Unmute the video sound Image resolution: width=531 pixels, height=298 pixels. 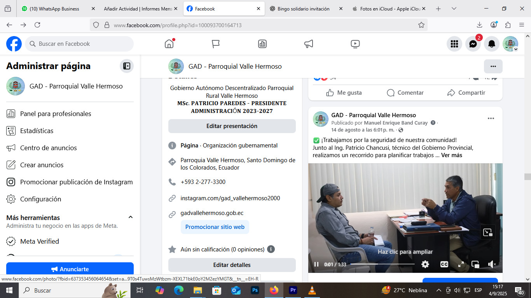click(492, 264)
